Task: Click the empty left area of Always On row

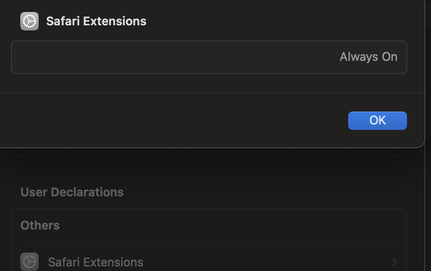Action: click(x=138, y=57)
